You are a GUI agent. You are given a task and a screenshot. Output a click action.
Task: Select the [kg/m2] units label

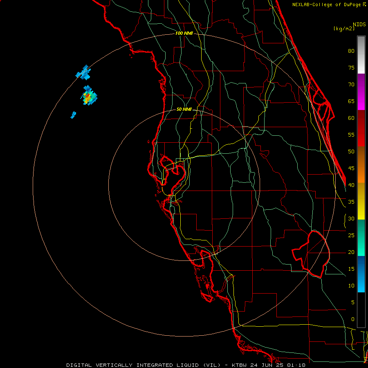pyautogui.click(x=344, y=29)
